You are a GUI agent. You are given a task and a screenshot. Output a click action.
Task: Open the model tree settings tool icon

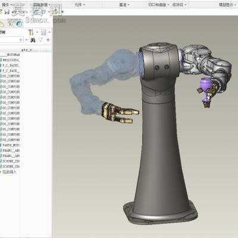pos(31,32)
